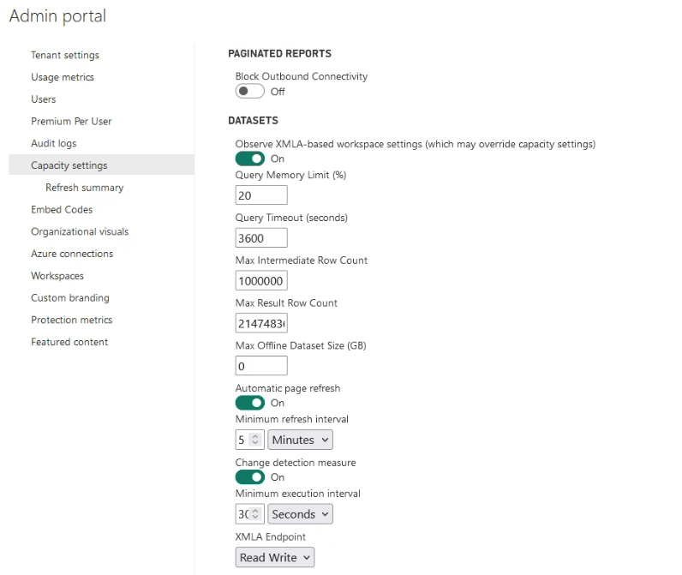Image resolution: width=682 pixels, height=575 pixels.
Task: Go to Usage metrics
Action: point(63,77)
